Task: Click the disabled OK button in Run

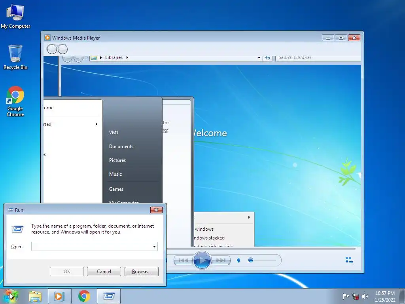Action: click(66, 272)
